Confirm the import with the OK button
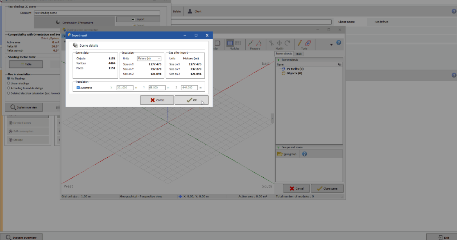Viewport: 457px width, 240px height. pos(191,100)
